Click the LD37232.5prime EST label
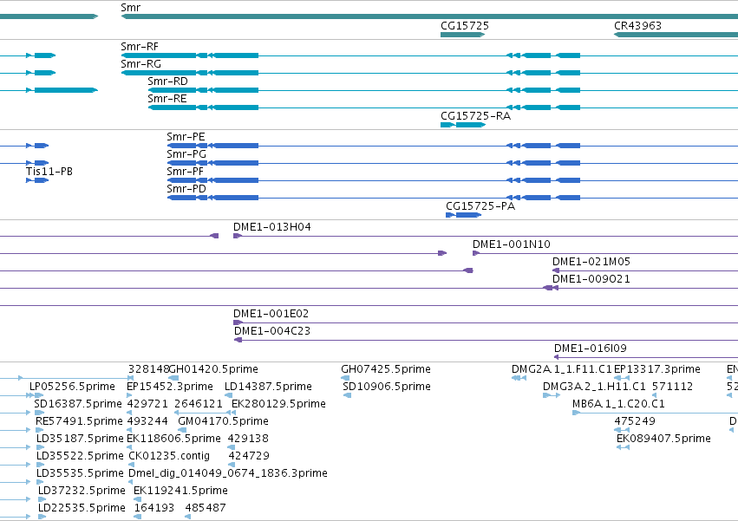The image size is (738, 521). click(x=82, y=492)
